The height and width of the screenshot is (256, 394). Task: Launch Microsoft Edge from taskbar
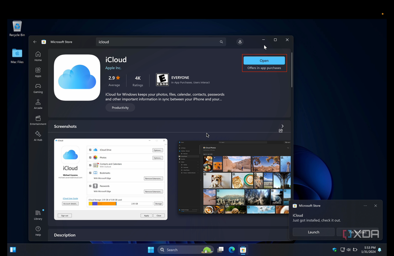(x=232, y=250)
